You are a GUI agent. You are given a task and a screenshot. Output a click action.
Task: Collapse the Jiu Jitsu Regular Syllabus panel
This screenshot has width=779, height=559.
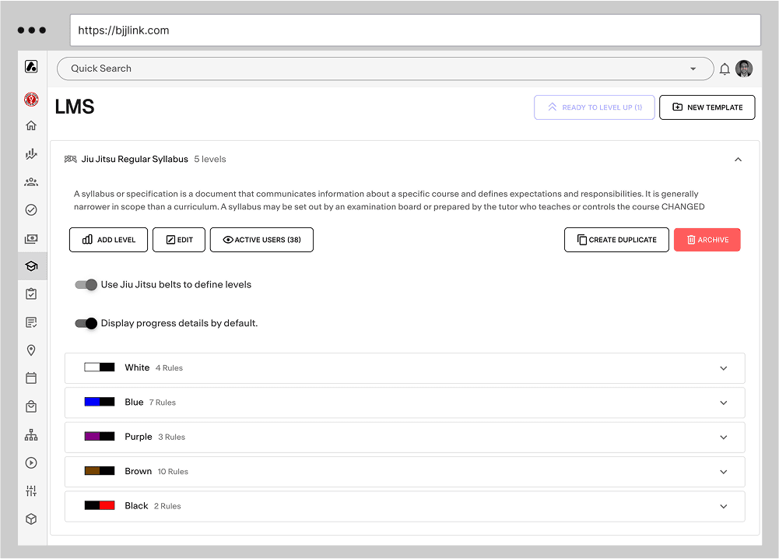[738, 159]
